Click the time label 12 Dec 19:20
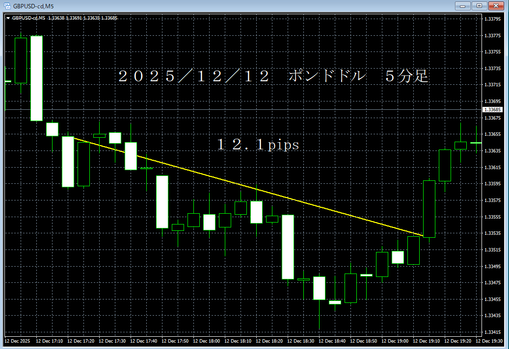Image resolution: width=509 pixels, height=349 pixels. (x=458, y=341)
